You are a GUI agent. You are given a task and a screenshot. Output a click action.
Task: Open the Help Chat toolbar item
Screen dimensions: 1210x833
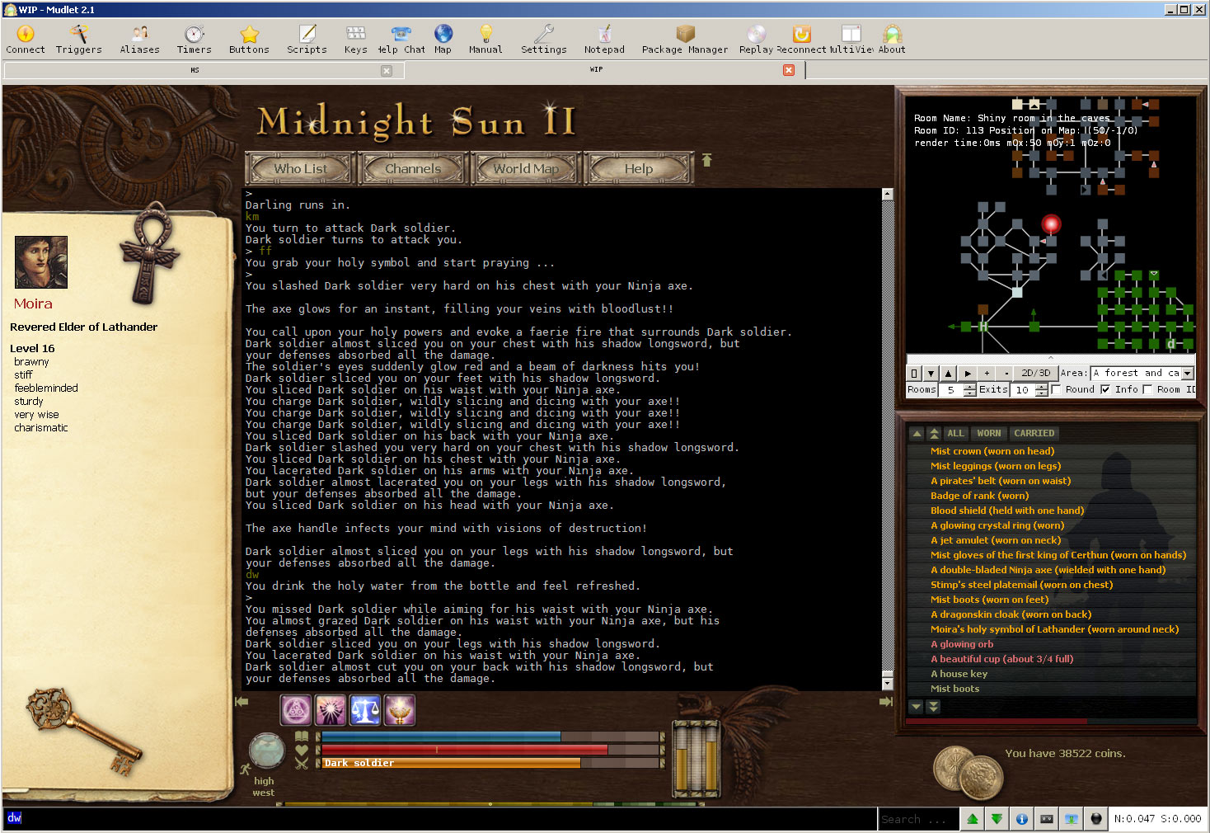[401, 39]
